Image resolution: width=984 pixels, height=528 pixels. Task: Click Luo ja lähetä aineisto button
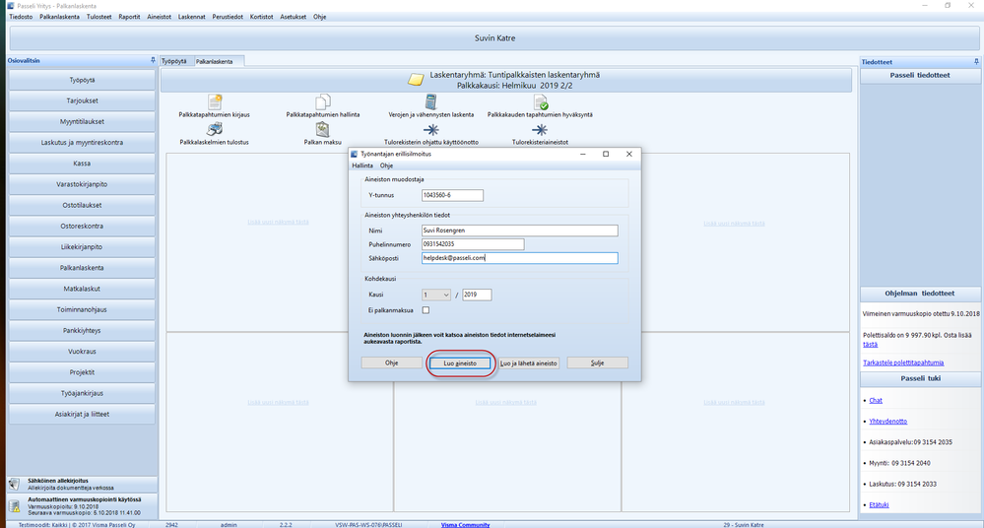pos(529,363)
